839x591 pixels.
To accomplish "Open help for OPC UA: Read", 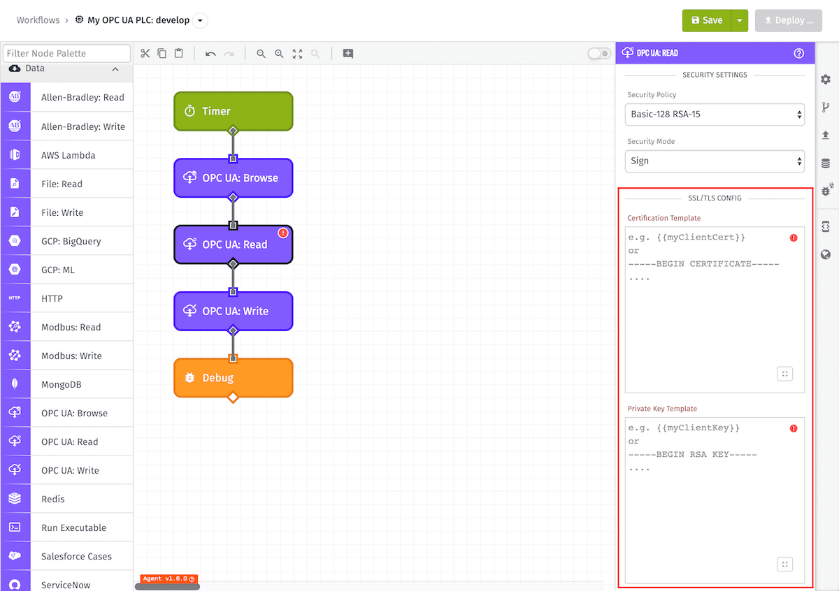I will click(799, 53).
